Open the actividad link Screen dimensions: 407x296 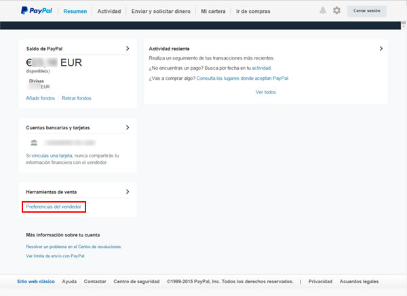[261, 68]
